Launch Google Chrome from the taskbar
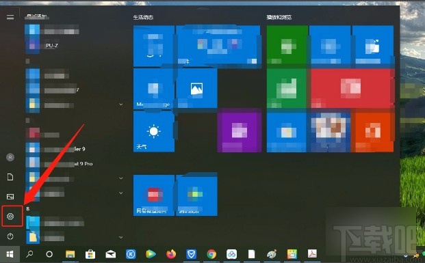The image size is (425, 263). click(x=211, y=254)
